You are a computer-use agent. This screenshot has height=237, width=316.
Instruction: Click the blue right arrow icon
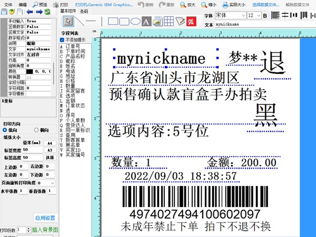click(x=39, y=12)
